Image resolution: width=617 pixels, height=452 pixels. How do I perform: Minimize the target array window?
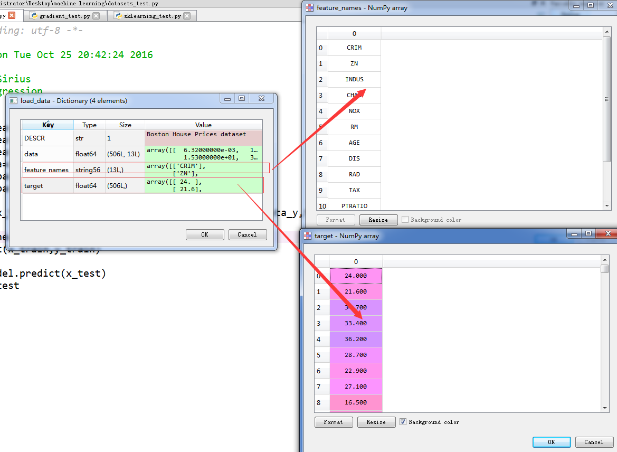(574, 234)
